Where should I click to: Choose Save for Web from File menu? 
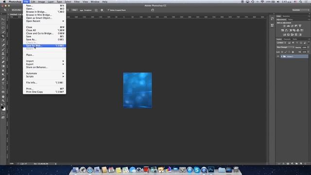[x=44, y=46]
